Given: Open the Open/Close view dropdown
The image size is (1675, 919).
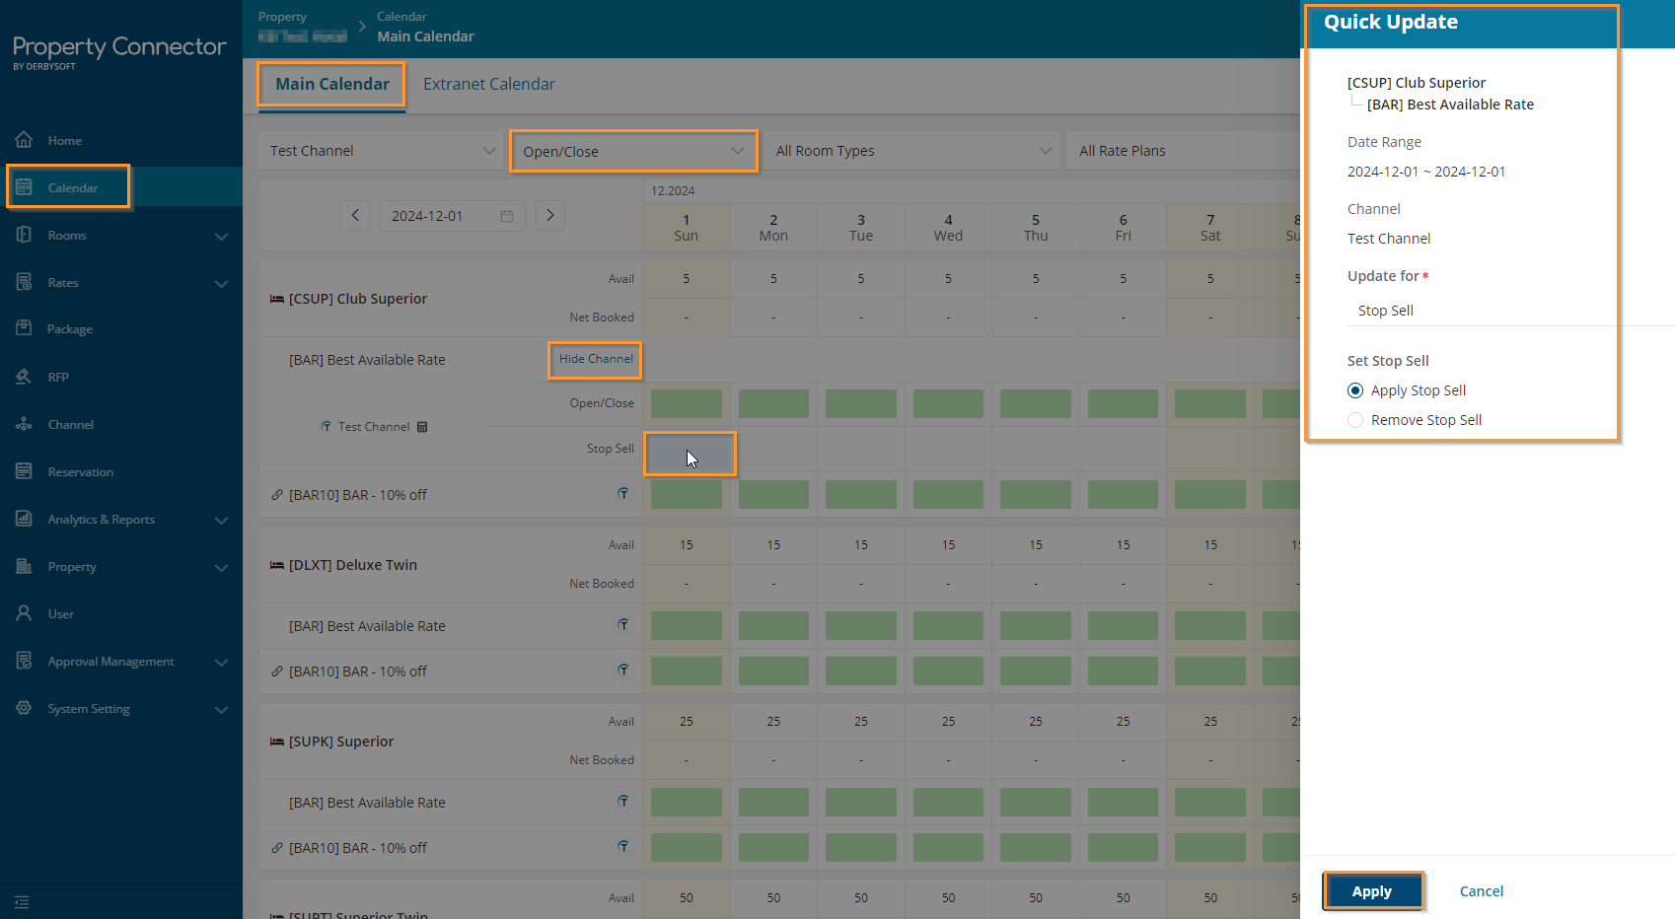Looking at the screenshot, I should click(634, 151).
